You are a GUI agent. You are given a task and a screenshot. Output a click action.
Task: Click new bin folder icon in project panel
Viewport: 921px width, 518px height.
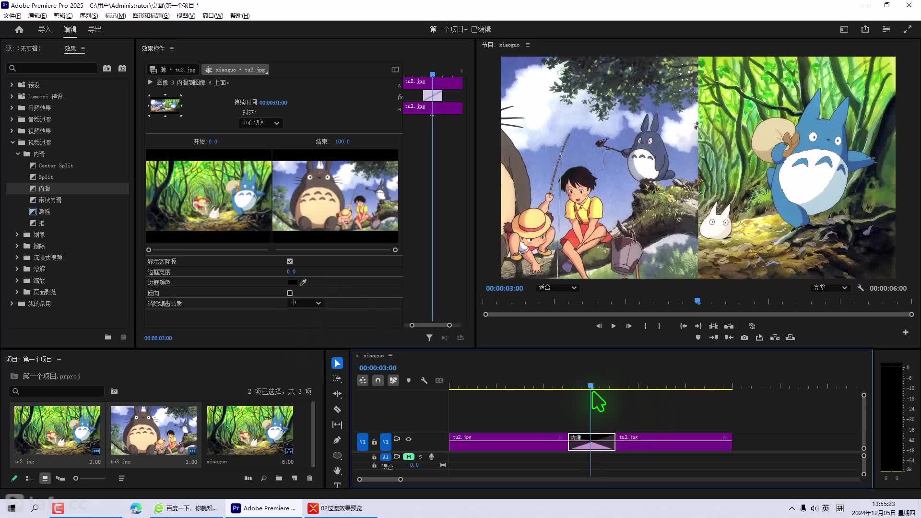point(279,478)
